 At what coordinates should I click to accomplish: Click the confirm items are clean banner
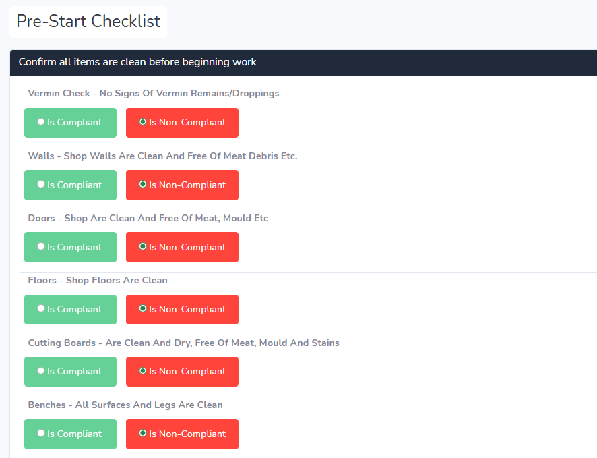pos(137,62)
